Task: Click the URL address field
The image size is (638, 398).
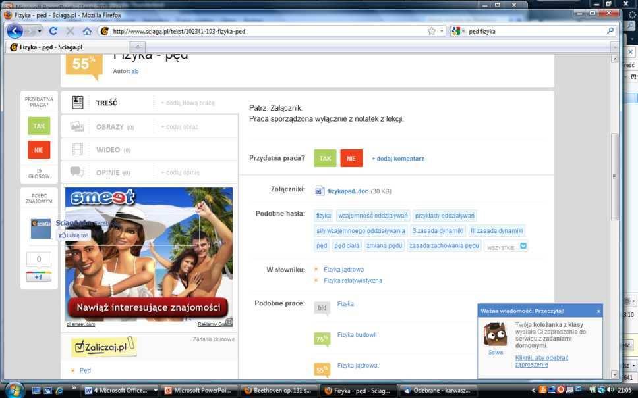Action: click(268, 31)
